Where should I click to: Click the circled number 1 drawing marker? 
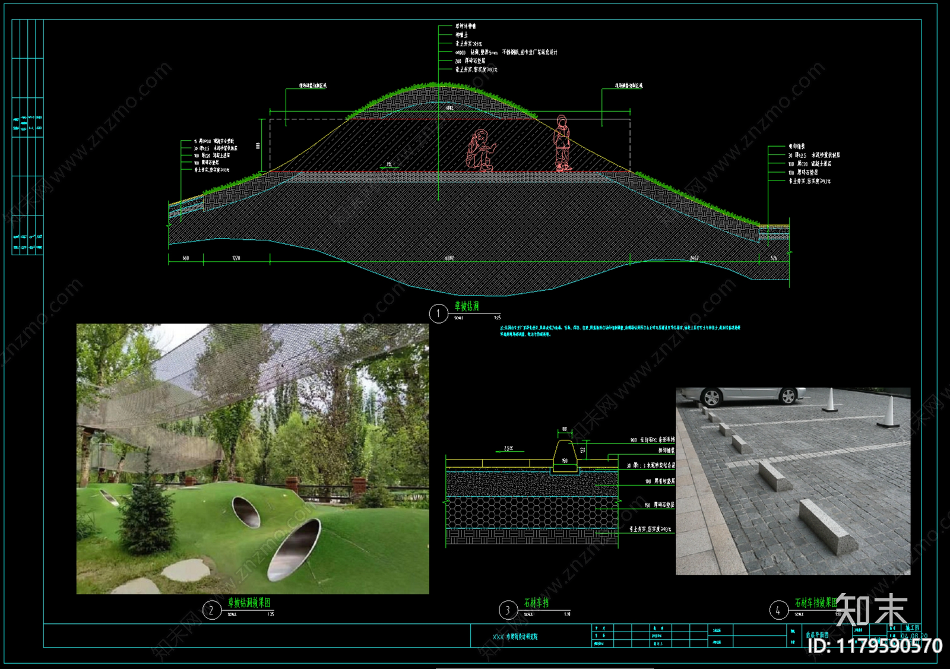(x=438, y=313)
